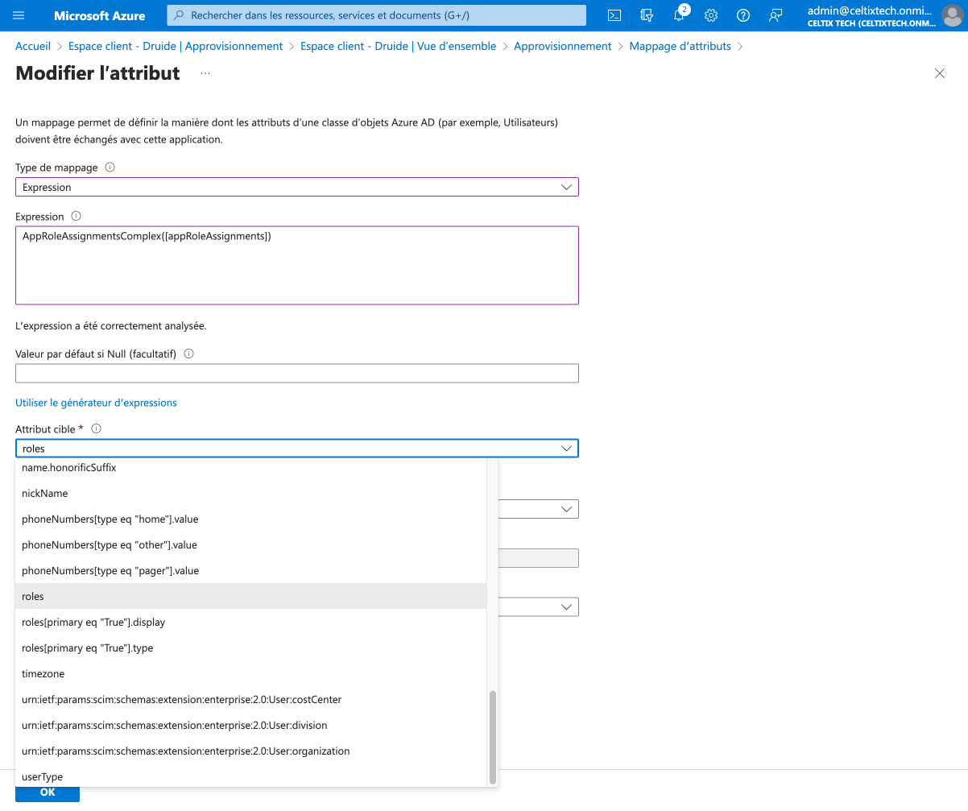968x811 pixels.
Task: Open Espace client - Druide | Vue d'ensemble breadcrumb
Action: coord(399,46)
